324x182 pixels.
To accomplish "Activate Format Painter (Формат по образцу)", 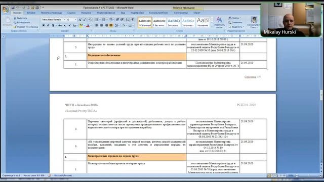I will (x=26, y=27).
